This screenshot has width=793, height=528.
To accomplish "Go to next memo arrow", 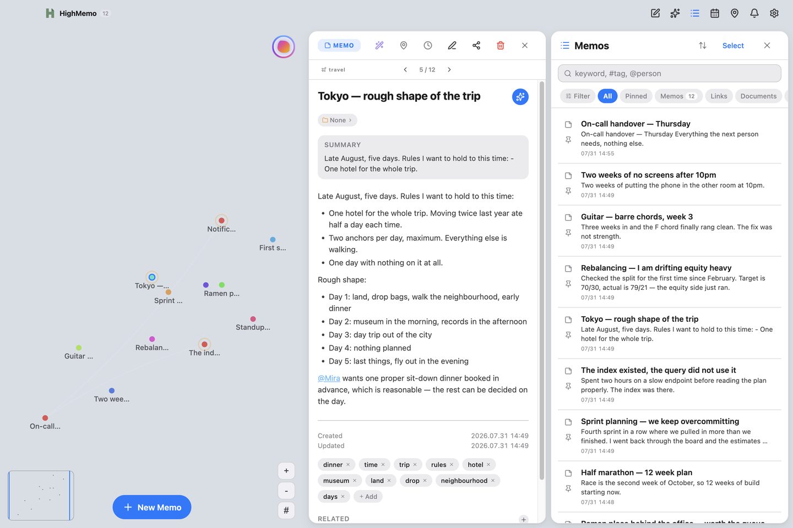I will point(449,70).
